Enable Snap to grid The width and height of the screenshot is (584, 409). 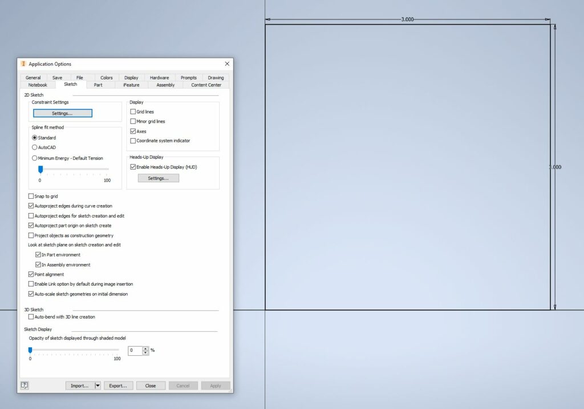(x=31, y=196)
